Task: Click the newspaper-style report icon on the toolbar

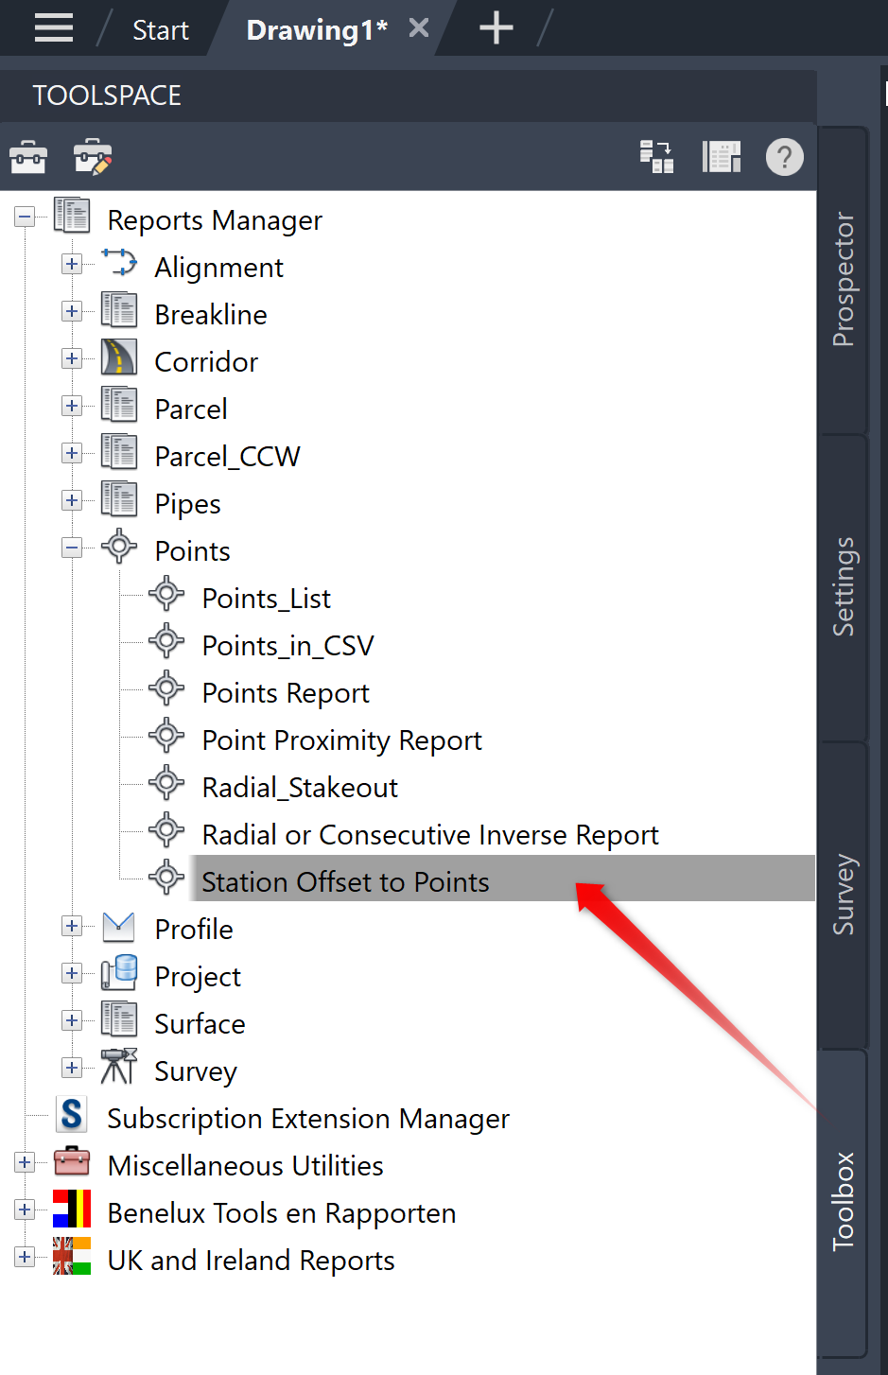Action: point(722,157)
